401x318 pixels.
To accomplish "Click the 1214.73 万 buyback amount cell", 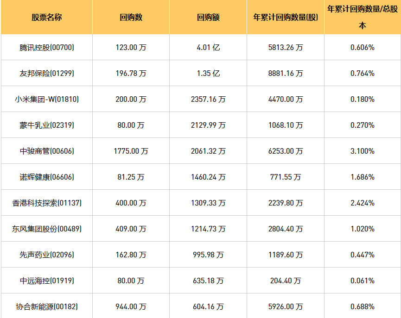I will (x=208, y=229).
